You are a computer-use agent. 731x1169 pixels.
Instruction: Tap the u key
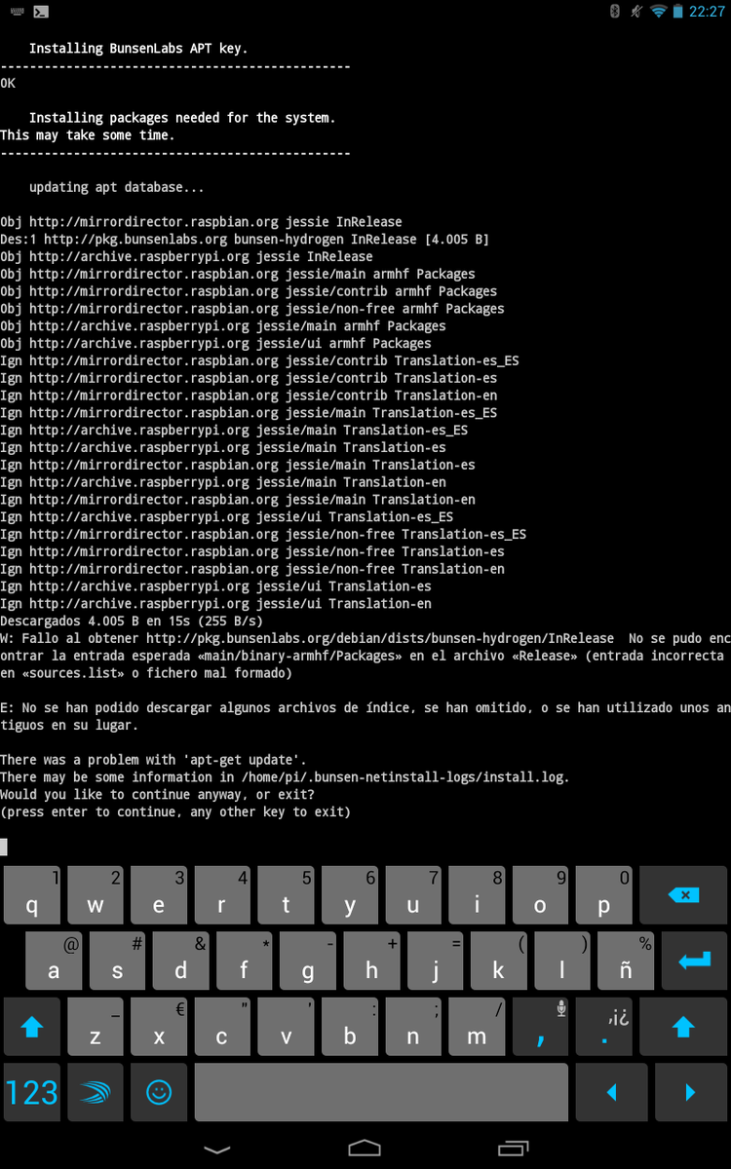click(x=413, y=895)
